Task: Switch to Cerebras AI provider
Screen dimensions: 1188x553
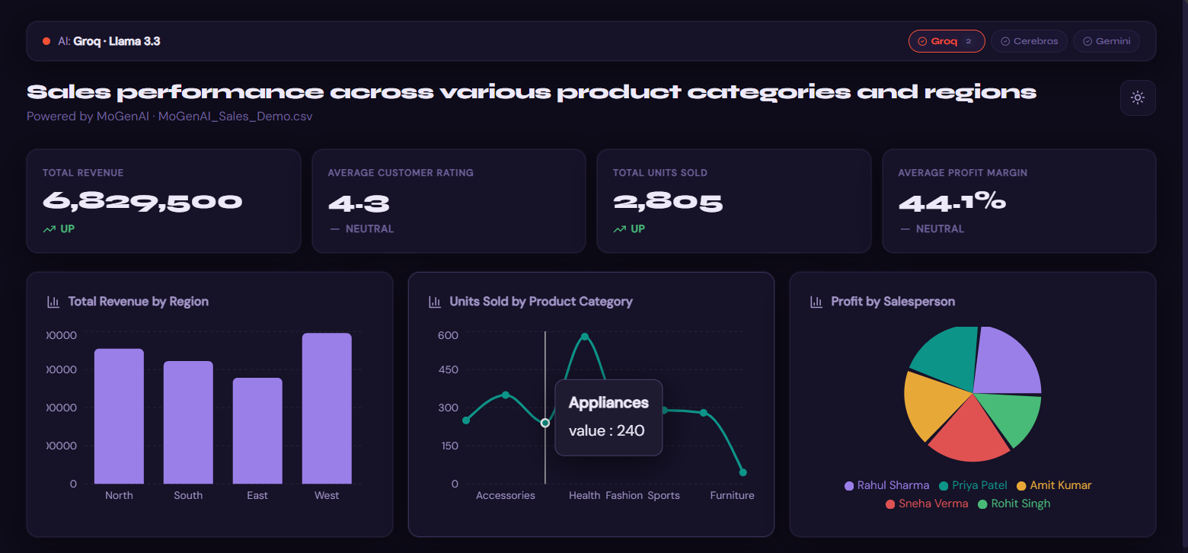Action: coord(1029,41)
